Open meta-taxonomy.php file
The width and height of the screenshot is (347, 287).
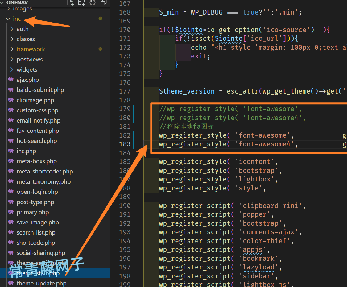click(x=43, y=181)
